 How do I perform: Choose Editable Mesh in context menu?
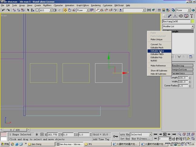point(159,48)
